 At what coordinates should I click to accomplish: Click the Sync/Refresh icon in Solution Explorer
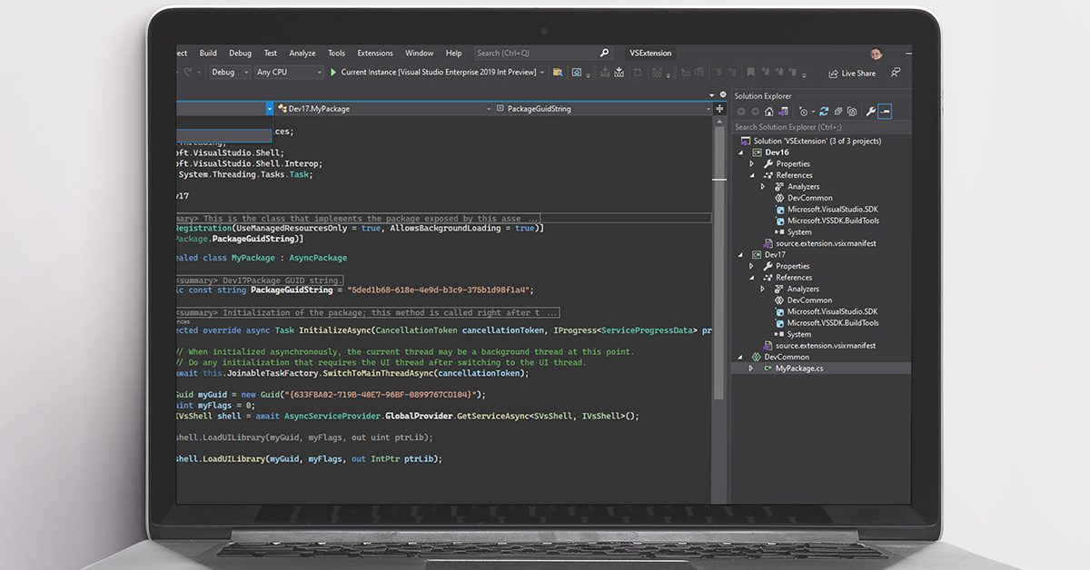click(824, 112)
